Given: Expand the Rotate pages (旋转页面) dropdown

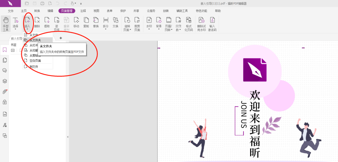Looking at the screenshot, I should (127, 24).
